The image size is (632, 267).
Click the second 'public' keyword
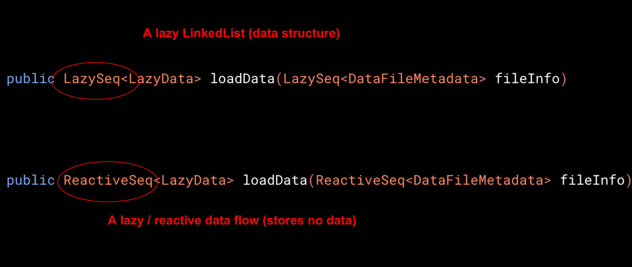coord(31,181)
